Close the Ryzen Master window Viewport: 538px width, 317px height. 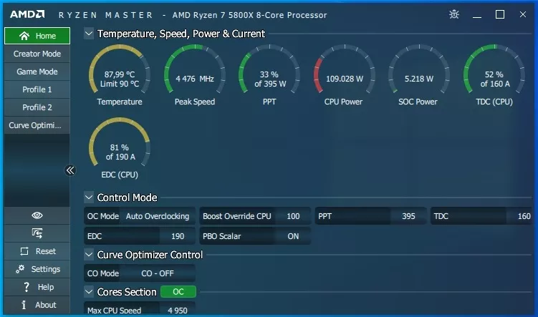[x=522, y=14]
